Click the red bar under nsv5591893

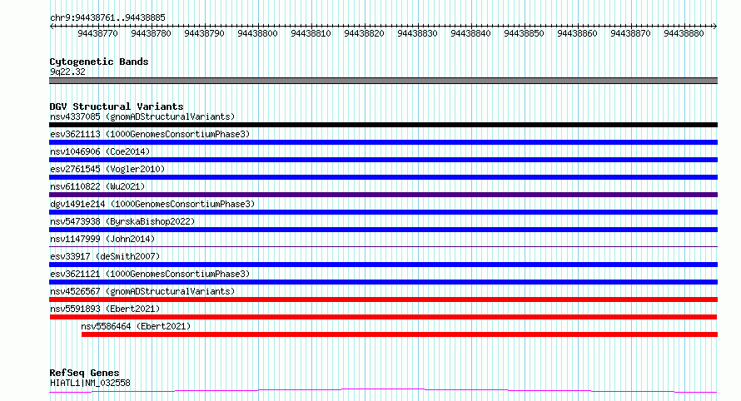[x=383, y=317]
